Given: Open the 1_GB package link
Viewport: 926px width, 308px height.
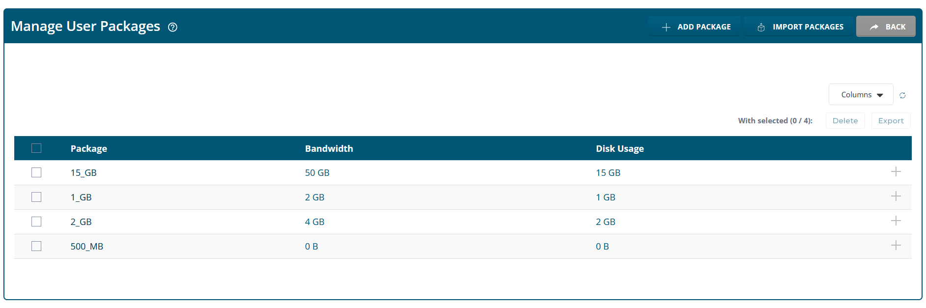Looking at the screenshot, I should [82, 197].
